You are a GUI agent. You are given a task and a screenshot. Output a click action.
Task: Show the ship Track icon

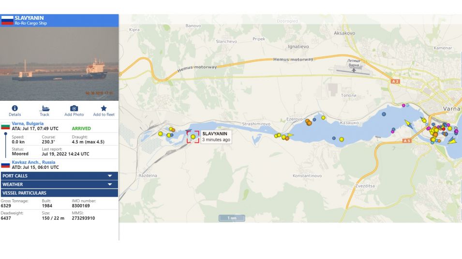click(x=45, y=109)
